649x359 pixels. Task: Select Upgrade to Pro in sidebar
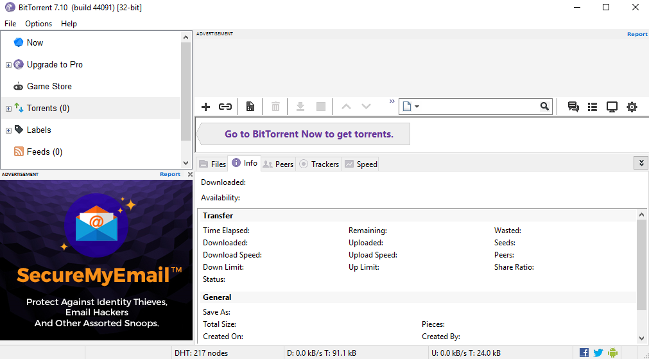tap(55, 65)
